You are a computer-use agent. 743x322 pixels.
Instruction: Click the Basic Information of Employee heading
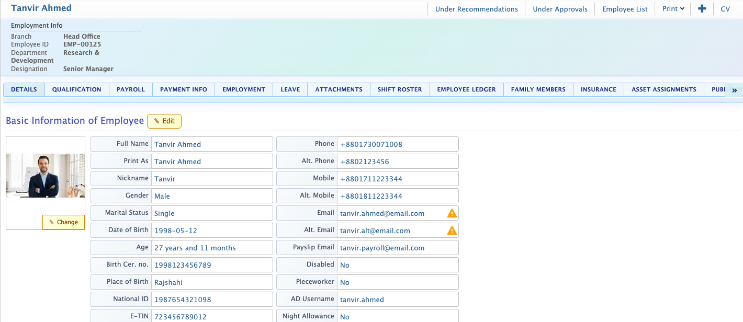[75, 121]
